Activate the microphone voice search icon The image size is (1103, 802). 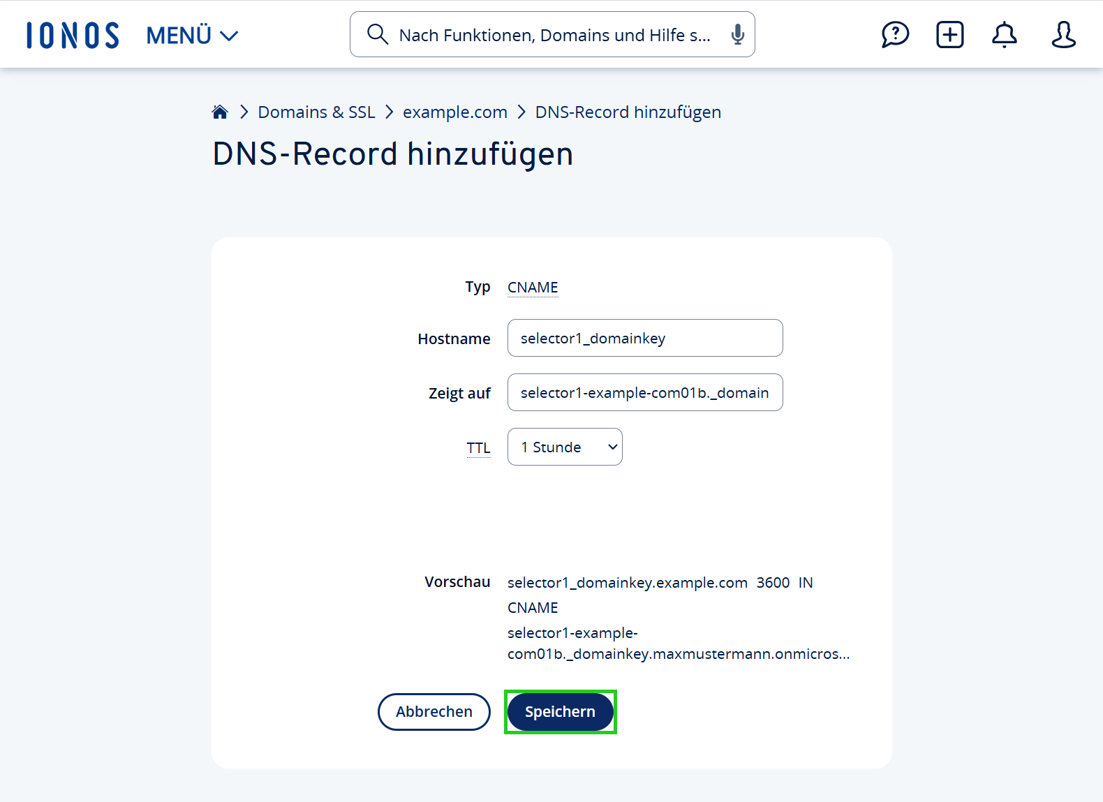737,34
